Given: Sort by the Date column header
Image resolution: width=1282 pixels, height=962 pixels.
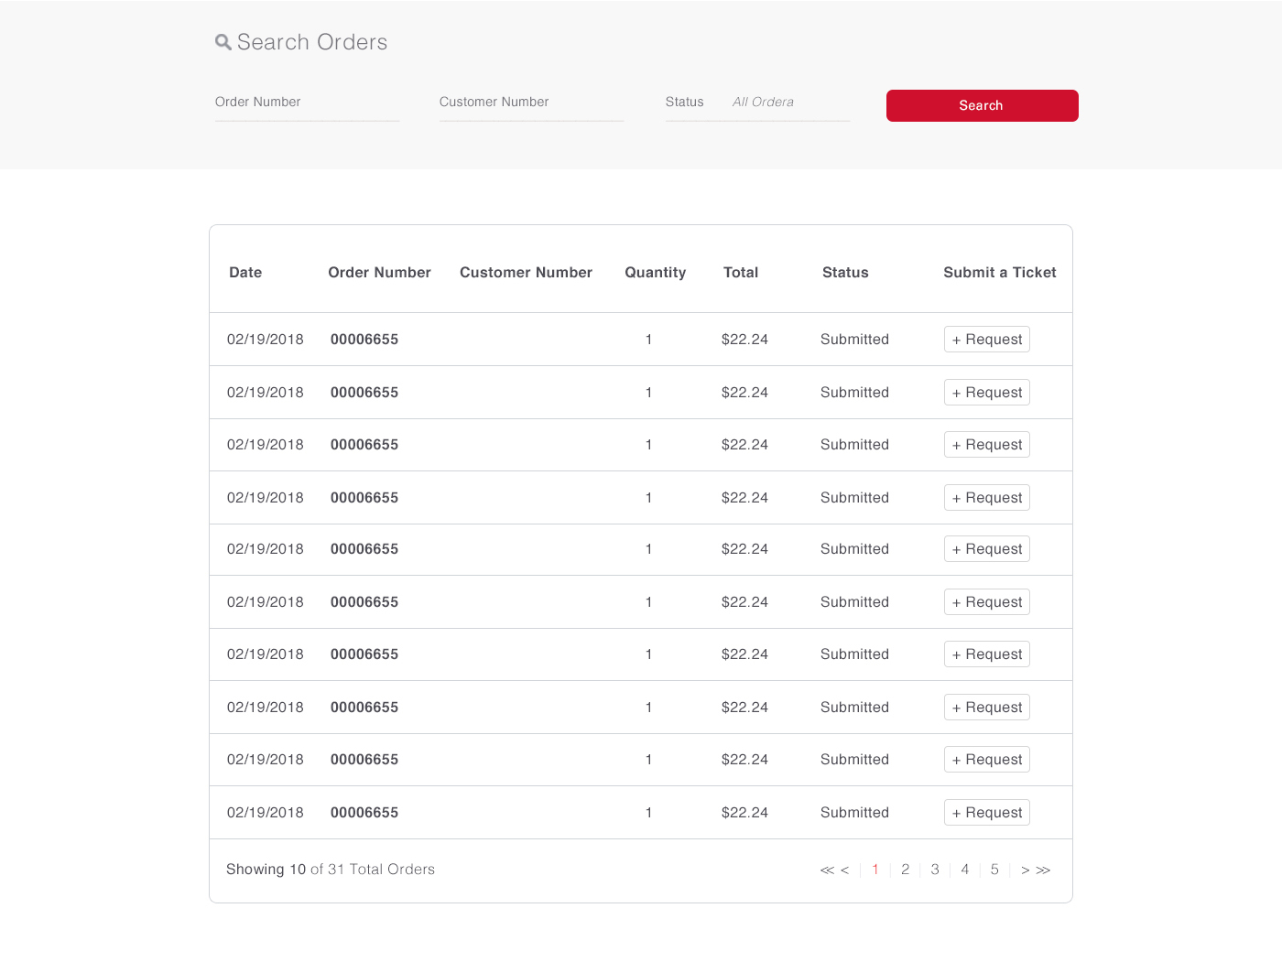Looking at the screenshot, I should coord(245,273).
